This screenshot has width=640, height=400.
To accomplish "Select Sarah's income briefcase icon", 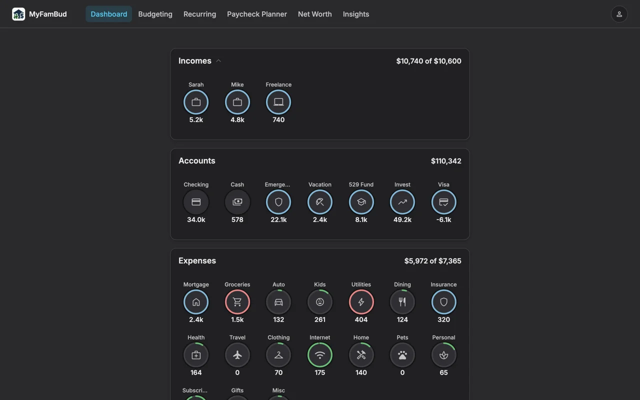I will click(196, 102).
